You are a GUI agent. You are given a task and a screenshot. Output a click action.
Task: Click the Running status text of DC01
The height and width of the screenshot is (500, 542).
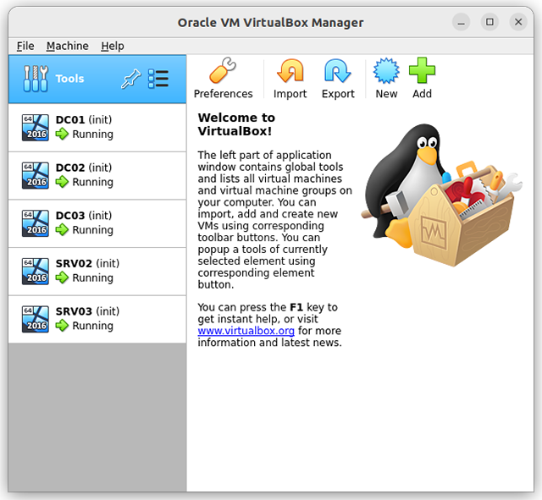(x=92, y=135)
